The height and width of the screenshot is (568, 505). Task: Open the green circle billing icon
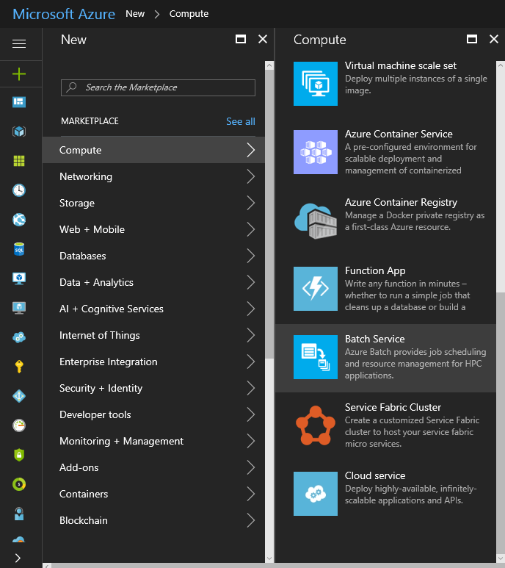pyautogui.click(x=19, y=484)
